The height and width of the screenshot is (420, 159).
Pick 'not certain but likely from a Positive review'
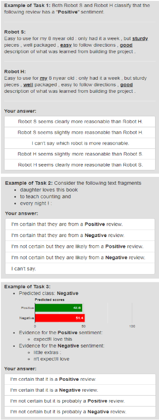(x=80, y=247)
